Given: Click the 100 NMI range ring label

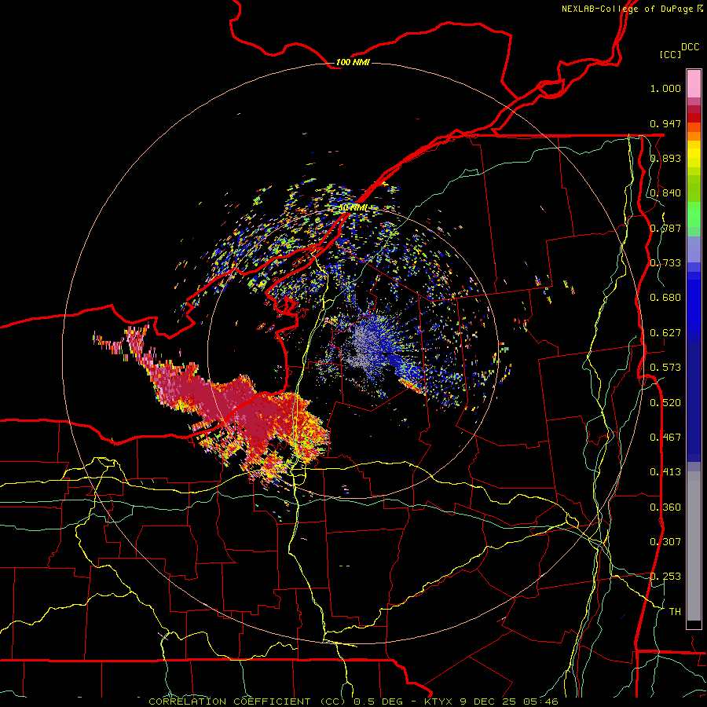Looking at the screenshot, I should point(353,62).
